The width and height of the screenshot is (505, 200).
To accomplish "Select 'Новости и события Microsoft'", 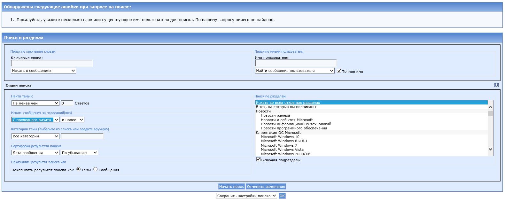I will 371,120.
